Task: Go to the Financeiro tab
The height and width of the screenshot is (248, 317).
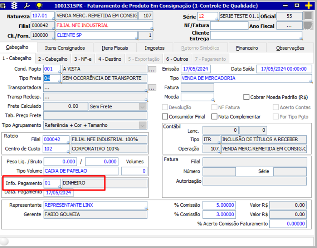Action: pyautogui.click(x=247, y=48)
